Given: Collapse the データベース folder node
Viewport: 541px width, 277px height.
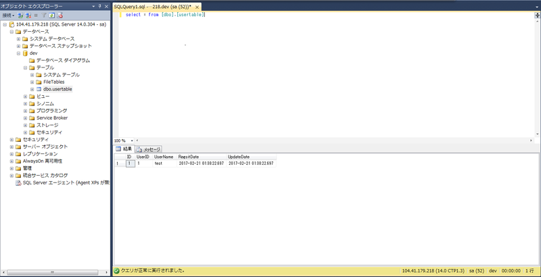Looking at the screenshot, I should tap(11, 32).
